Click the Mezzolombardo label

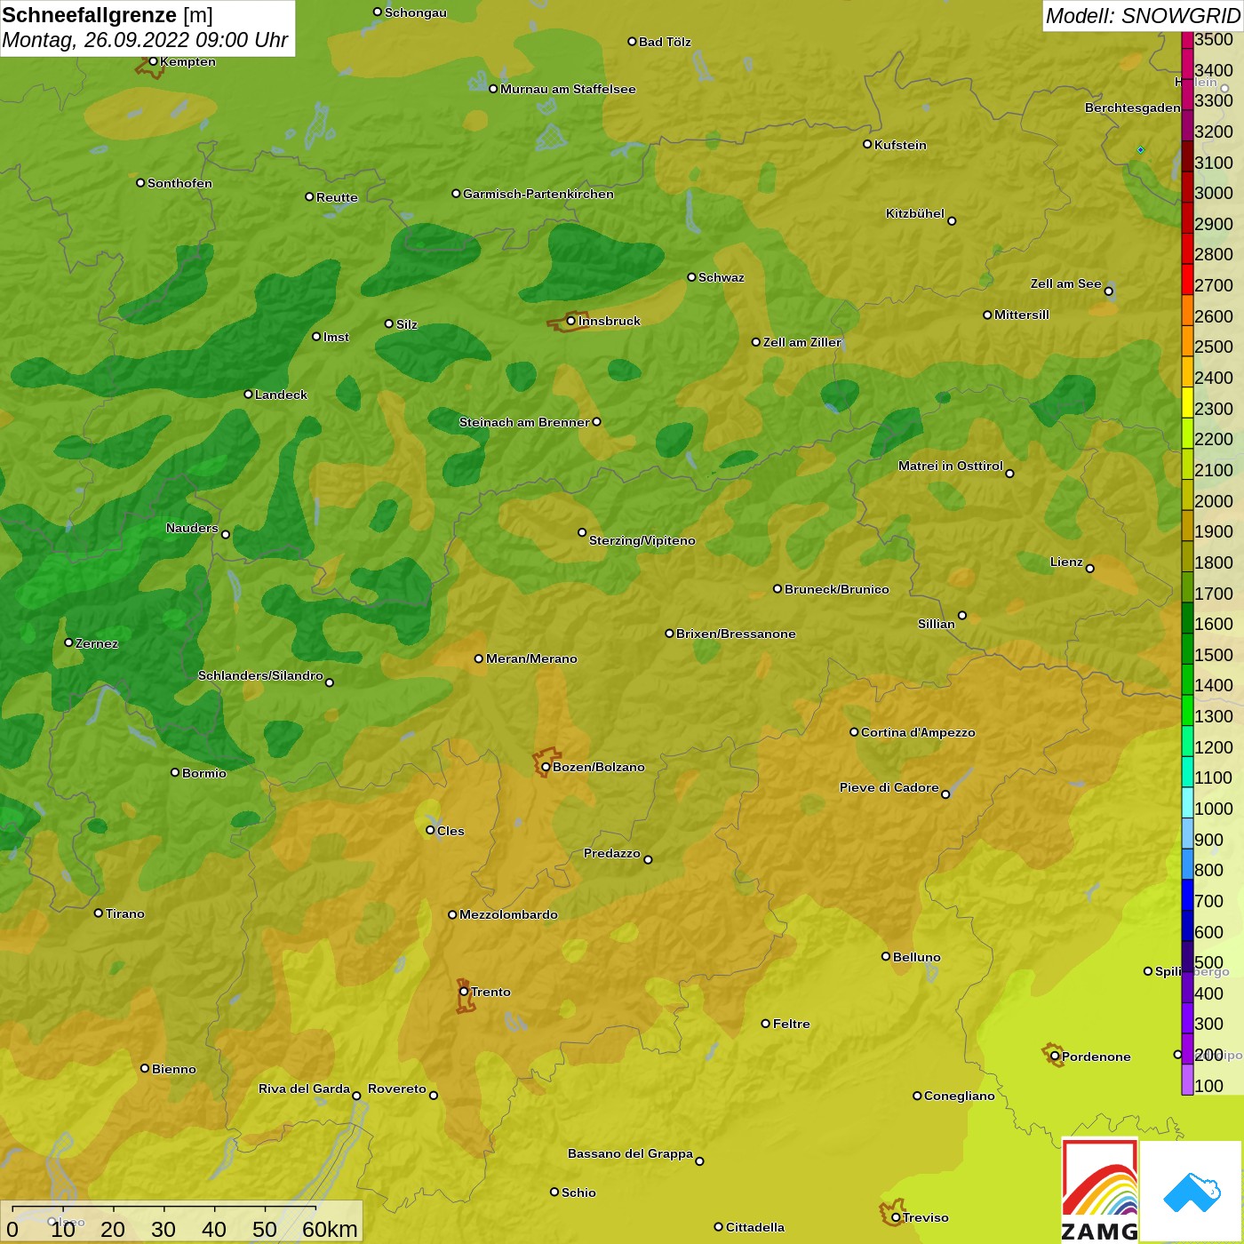[508, 914]
